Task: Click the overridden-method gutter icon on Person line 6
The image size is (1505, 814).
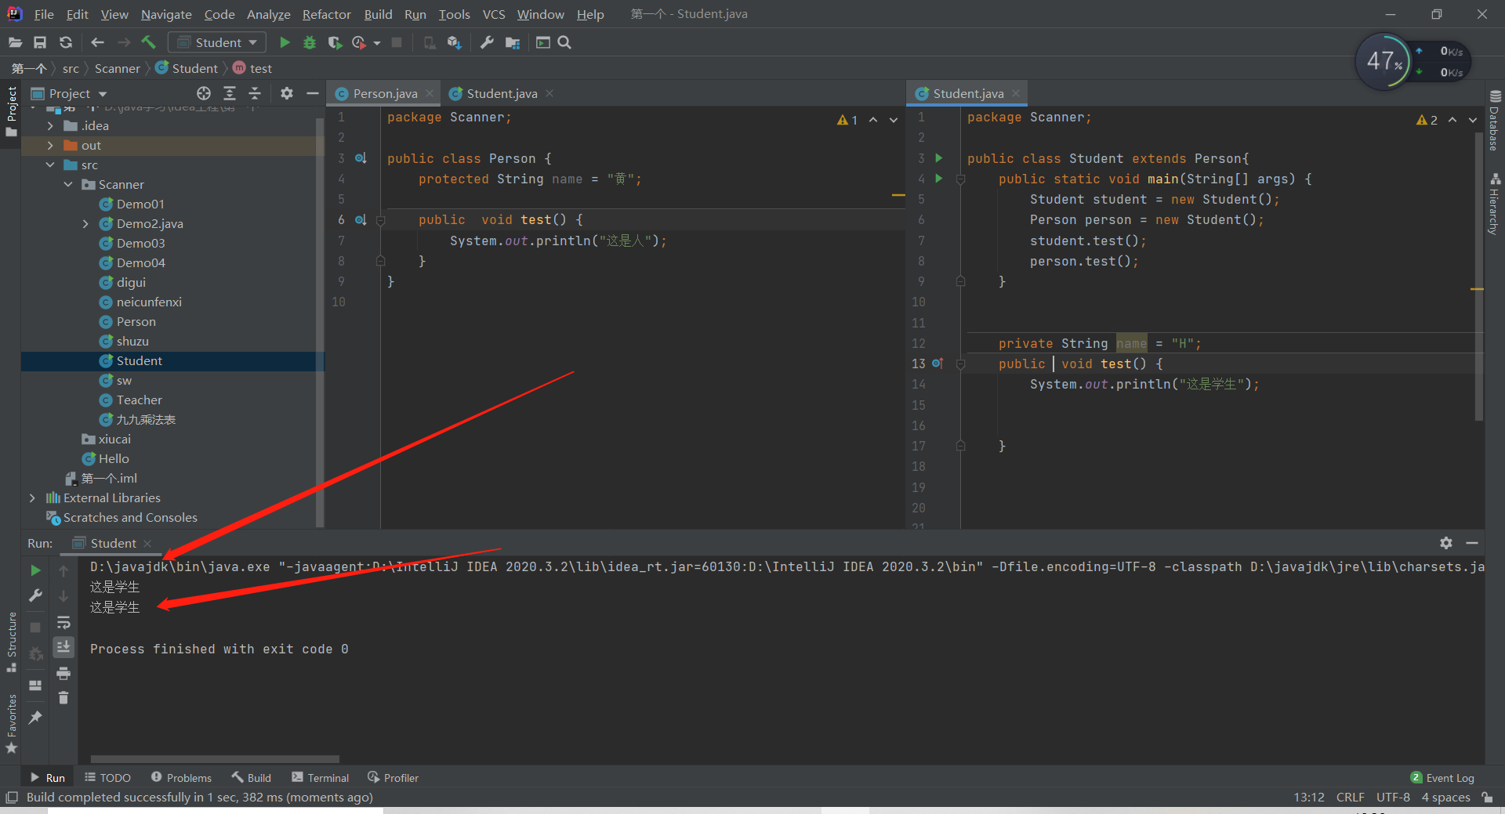Action: pos(361,219)
